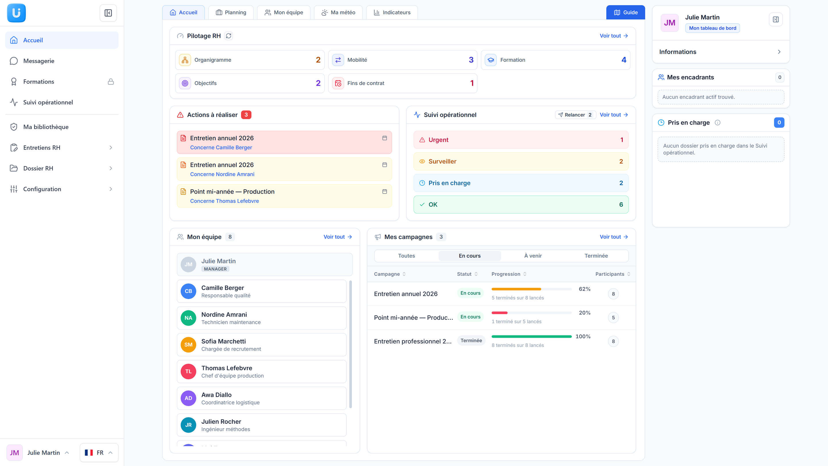Open the Urgent status row
Image resolution: width=828 pixels, height=466 pixels.
click(x=521, y=140)
